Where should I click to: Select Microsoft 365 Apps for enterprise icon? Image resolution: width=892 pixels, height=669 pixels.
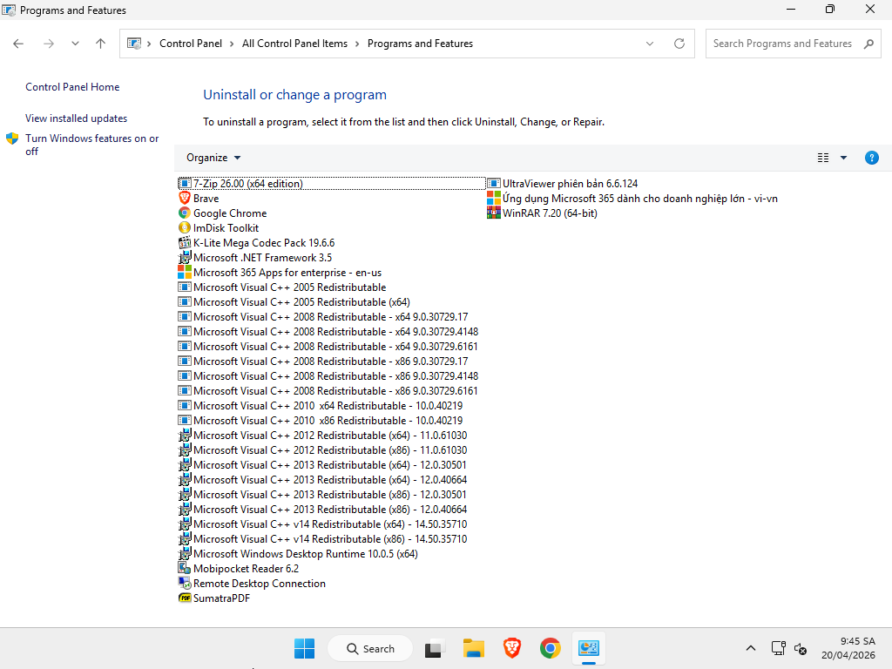[x=185, y=273]
